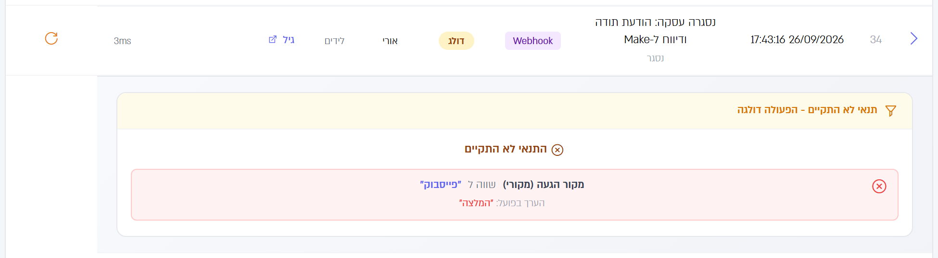Image resolution: width=938 pixels, height=258 pixels.
Task: Open the גיל contact link
Action: (x=289, y=40)
